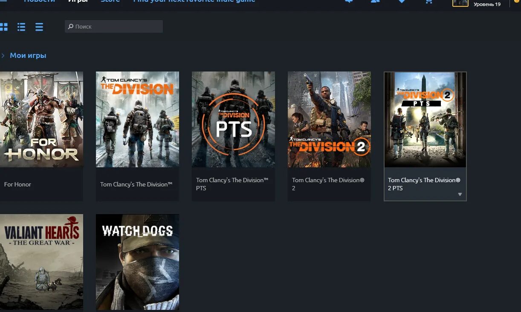The image size is (521, 312).
Task: Click the For Honor title label
Action: coord(17,184)
